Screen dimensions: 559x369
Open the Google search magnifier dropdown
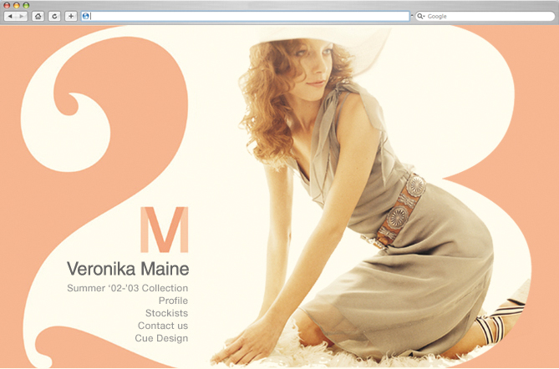coord(421,16)
